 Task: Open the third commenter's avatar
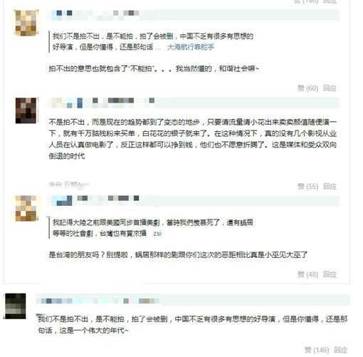[26, 208]
